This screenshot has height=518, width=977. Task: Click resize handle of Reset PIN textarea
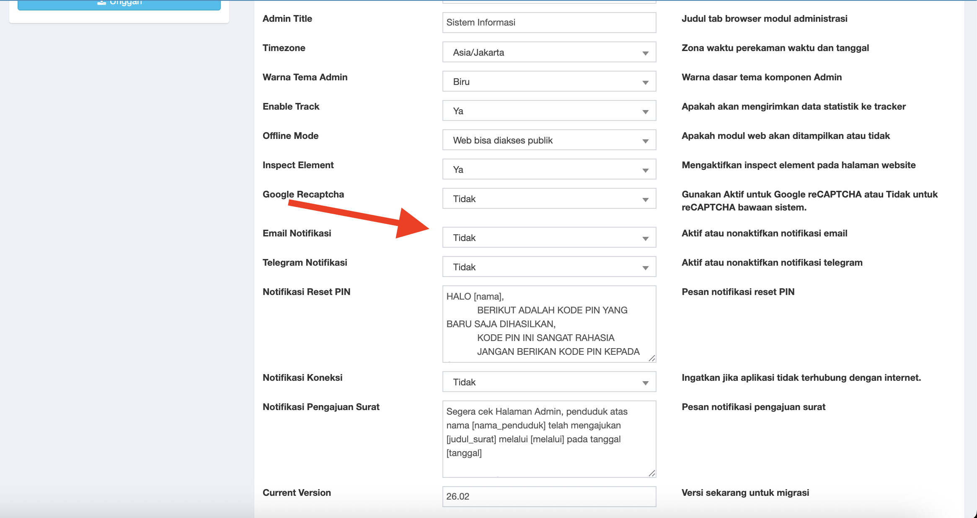pos(651,358)
